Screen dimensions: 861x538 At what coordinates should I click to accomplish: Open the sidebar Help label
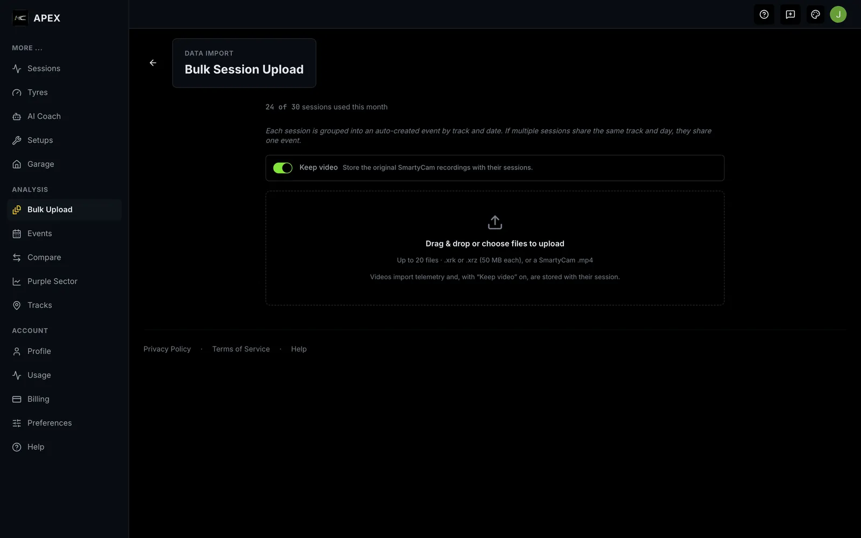[x=36, y=447]
